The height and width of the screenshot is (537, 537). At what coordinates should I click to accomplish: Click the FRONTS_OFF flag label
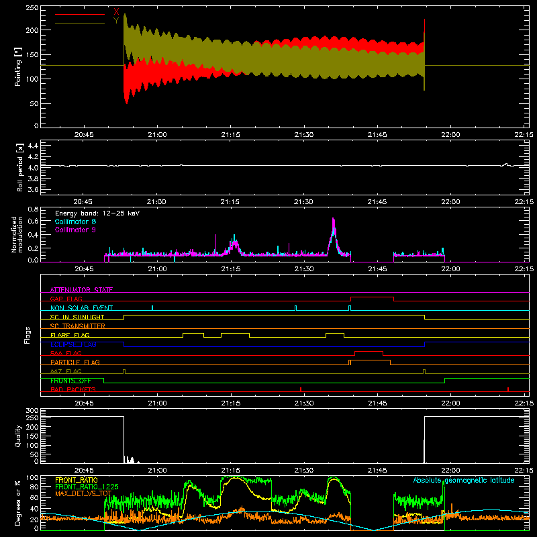pyautogui.click(x=70, y=381)
